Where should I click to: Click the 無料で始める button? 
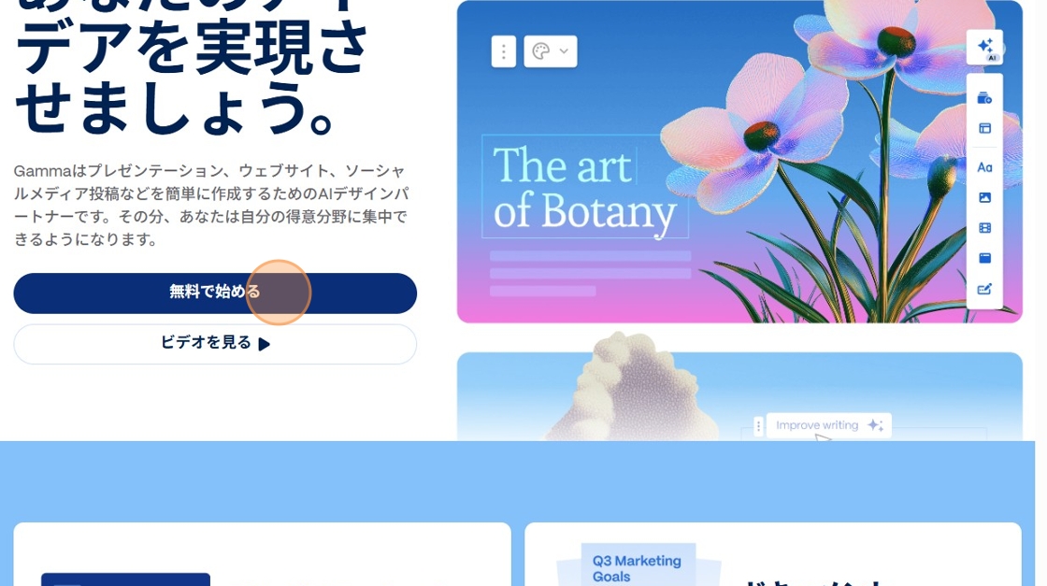point(215,293)
